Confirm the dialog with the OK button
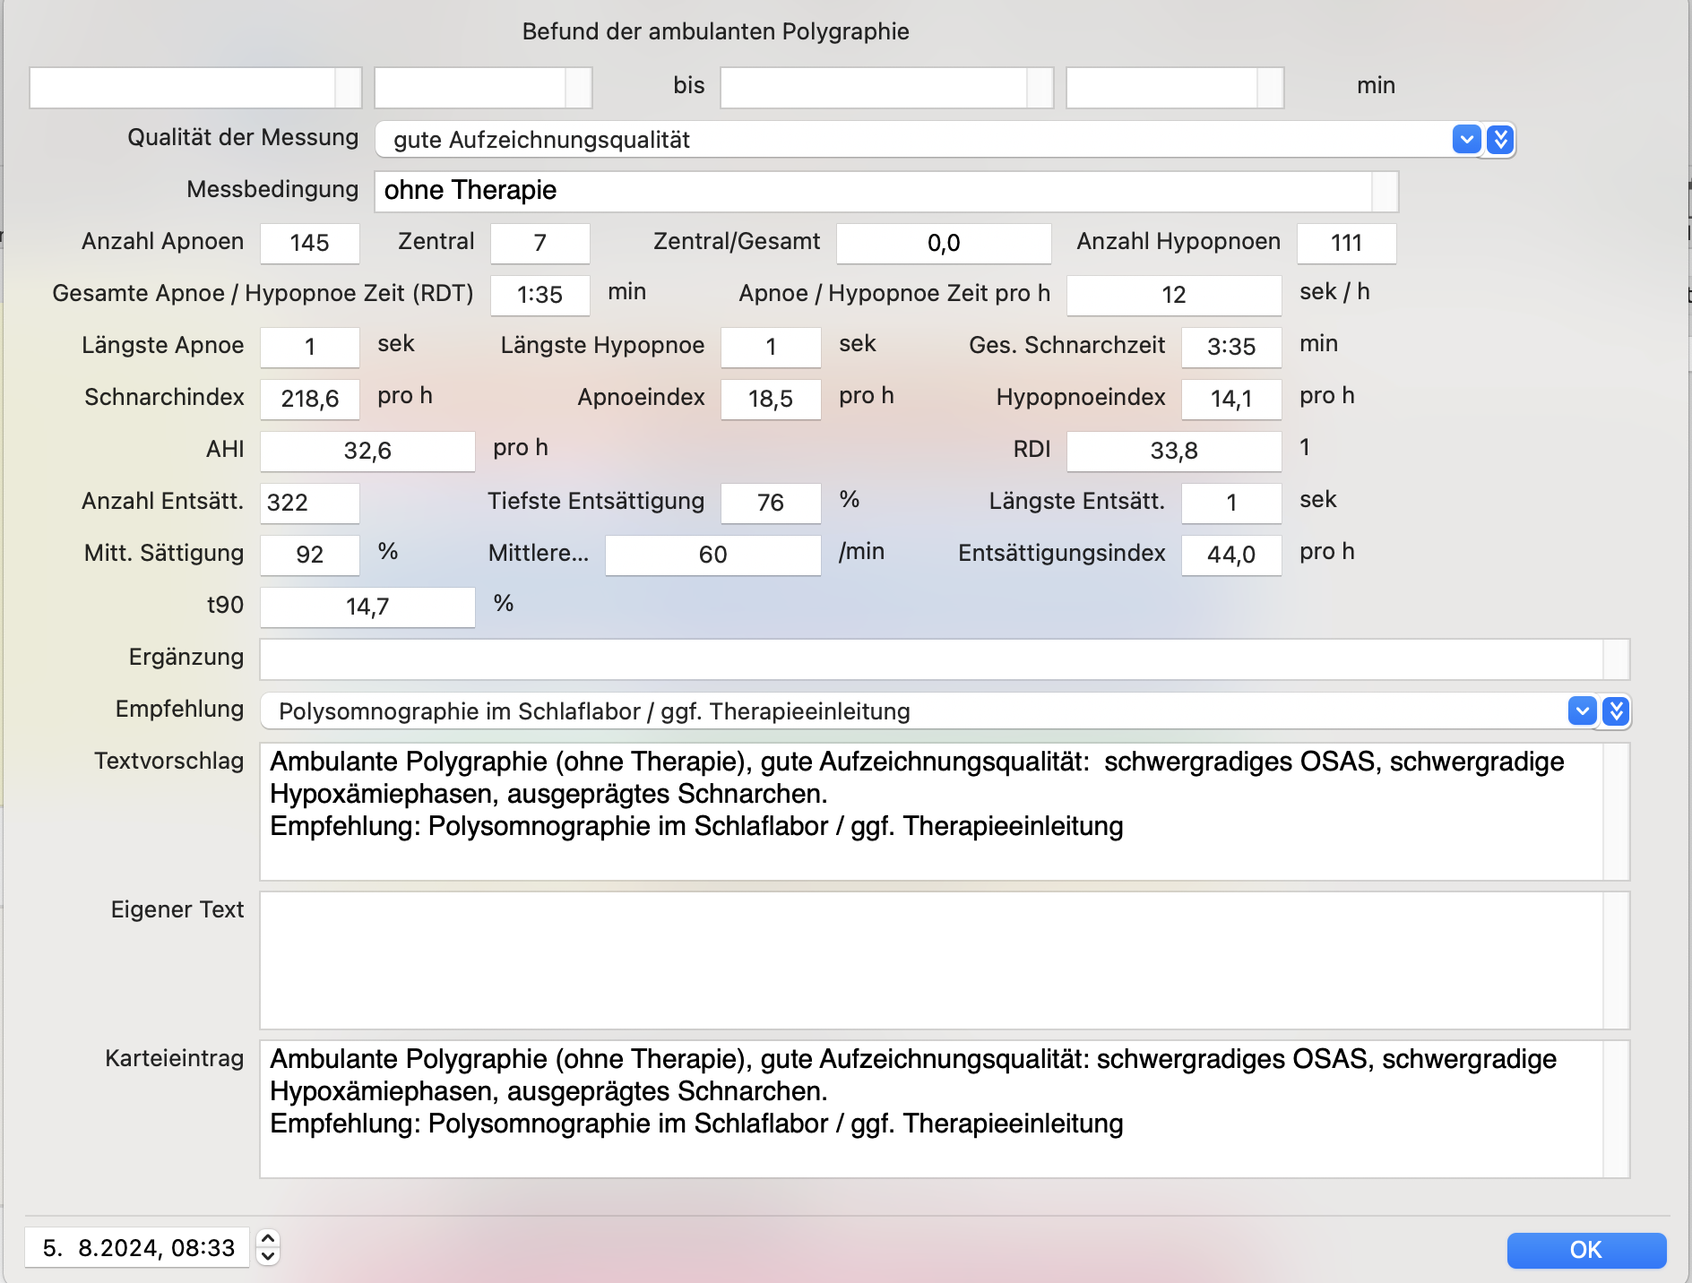The height and width of the screenshot is (1283, 1692). (1586, 1250)
